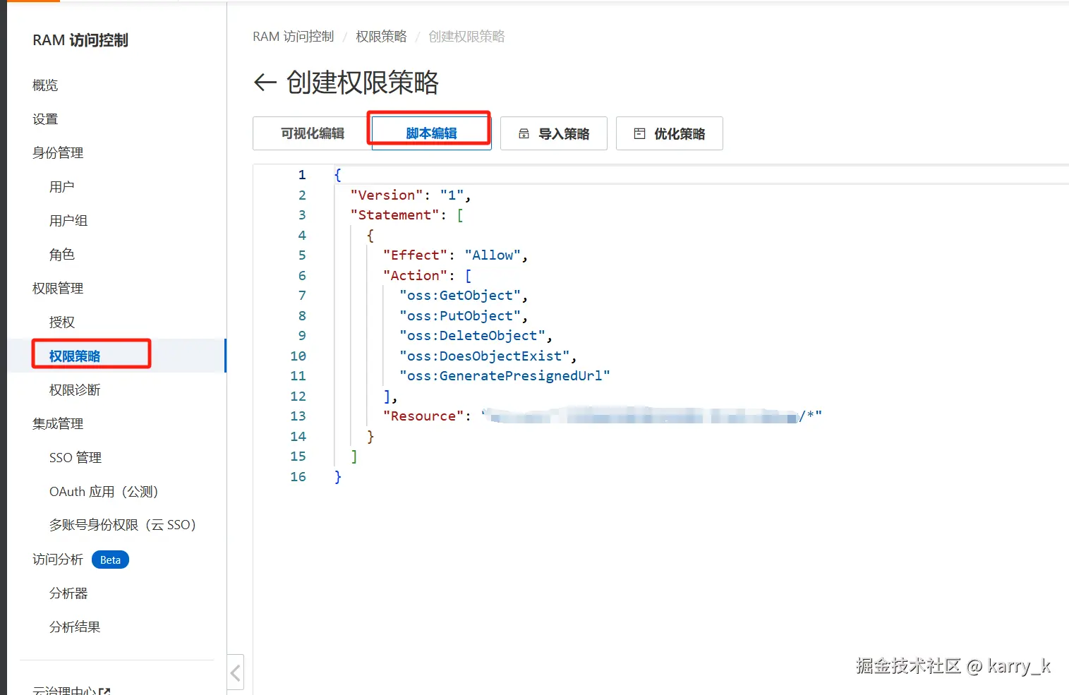Open OAuth 应用（公测）sidebar item
Viewport: 1069px width, 695px height.
(x=104, y=492)
